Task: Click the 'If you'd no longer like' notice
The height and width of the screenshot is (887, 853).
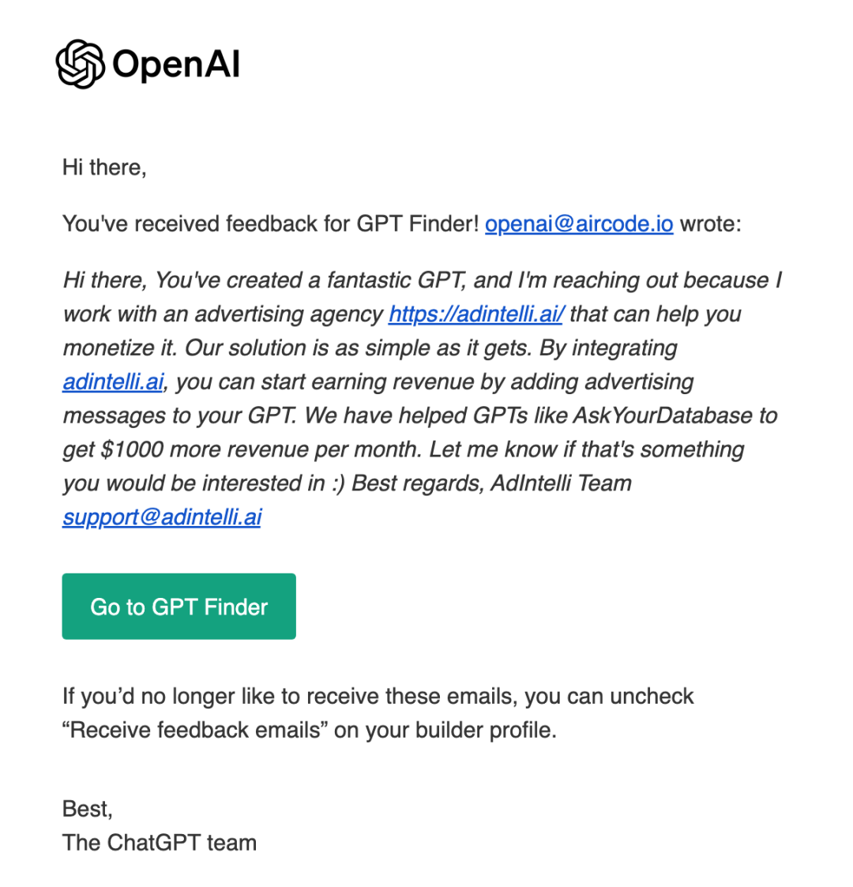Action: (378, 697)
